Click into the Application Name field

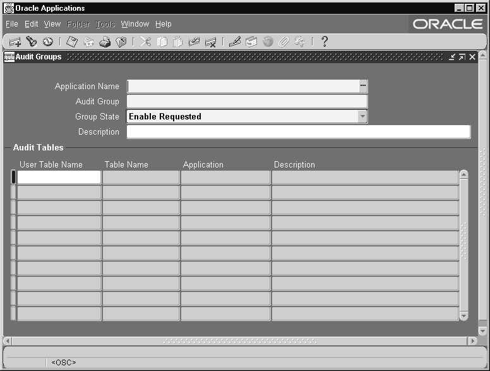click(x=243, y=86)
